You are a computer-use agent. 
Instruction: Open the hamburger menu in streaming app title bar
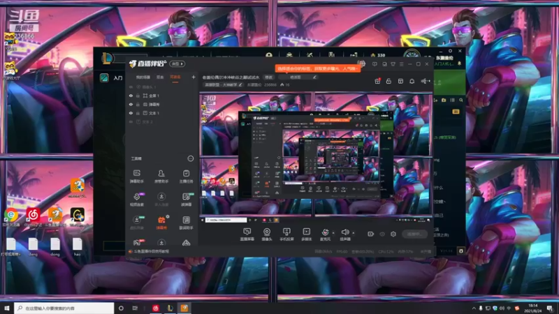click(x=401, y=64)
